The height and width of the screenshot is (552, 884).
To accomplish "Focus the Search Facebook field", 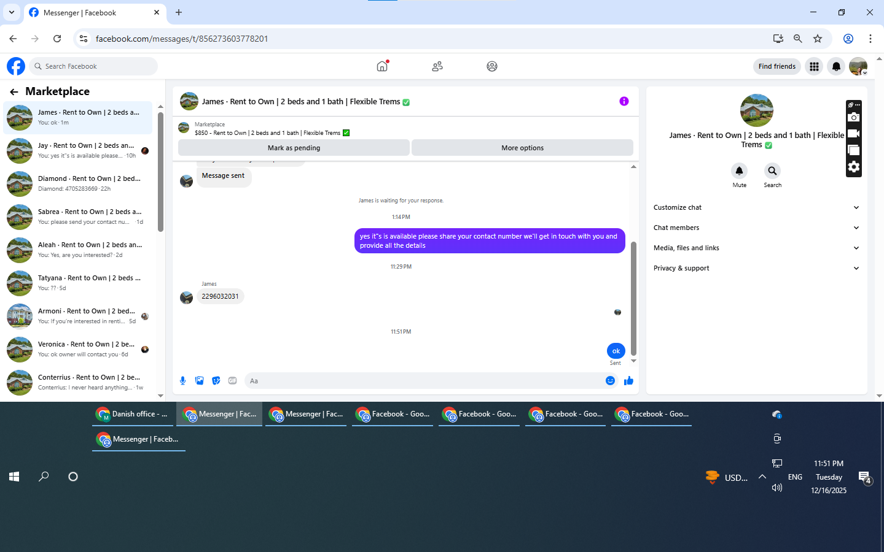I will click(93, 66).
